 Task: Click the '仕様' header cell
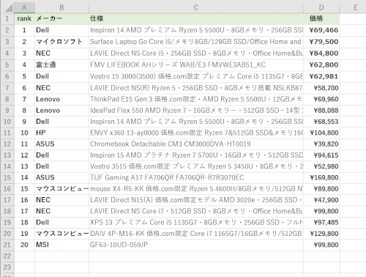(196, 18)
